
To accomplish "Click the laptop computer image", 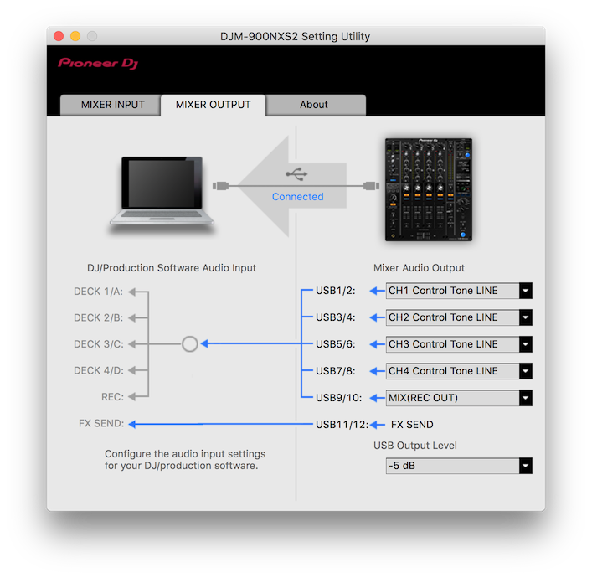I will 162,190.
